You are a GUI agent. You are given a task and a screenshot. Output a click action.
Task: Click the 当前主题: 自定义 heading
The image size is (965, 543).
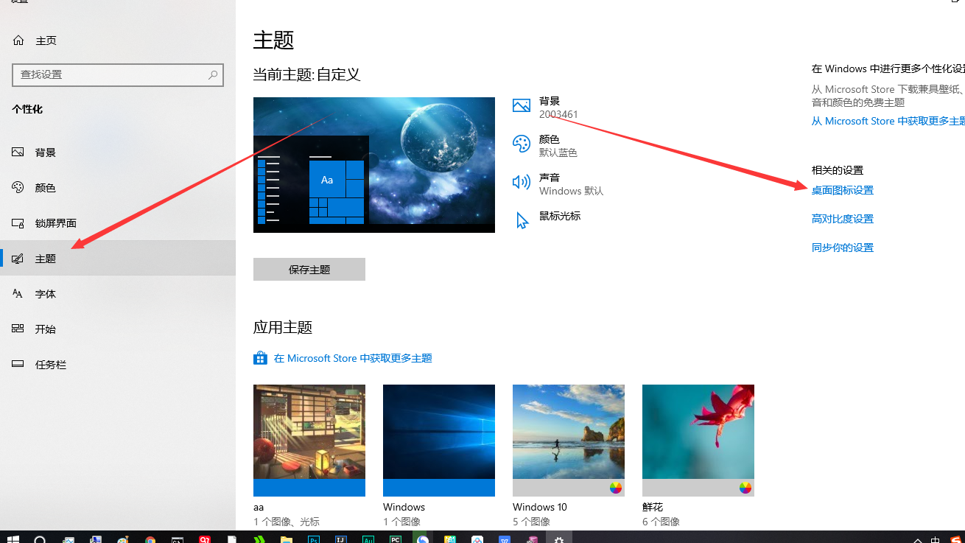click(x=306, y=74)
